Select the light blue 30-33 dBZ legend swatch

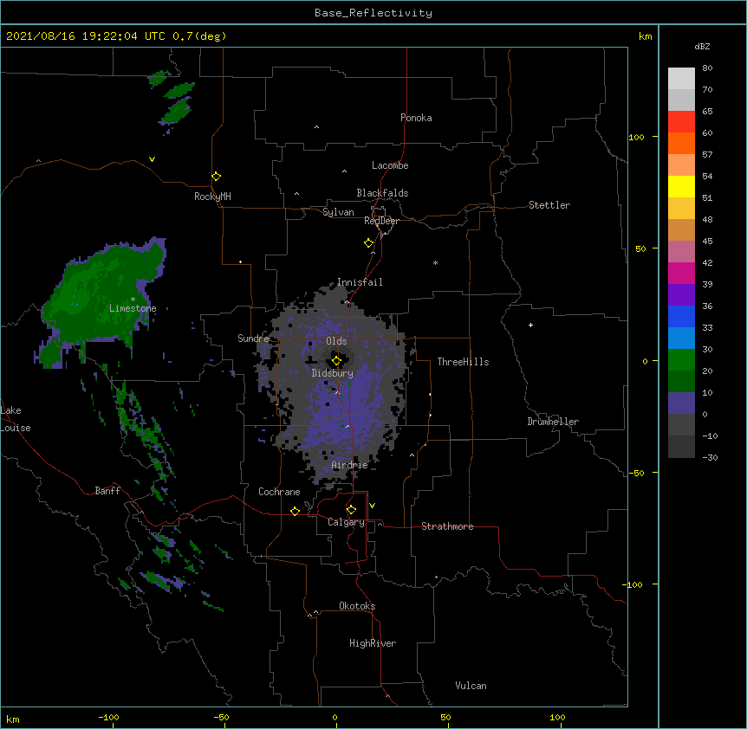681,338
